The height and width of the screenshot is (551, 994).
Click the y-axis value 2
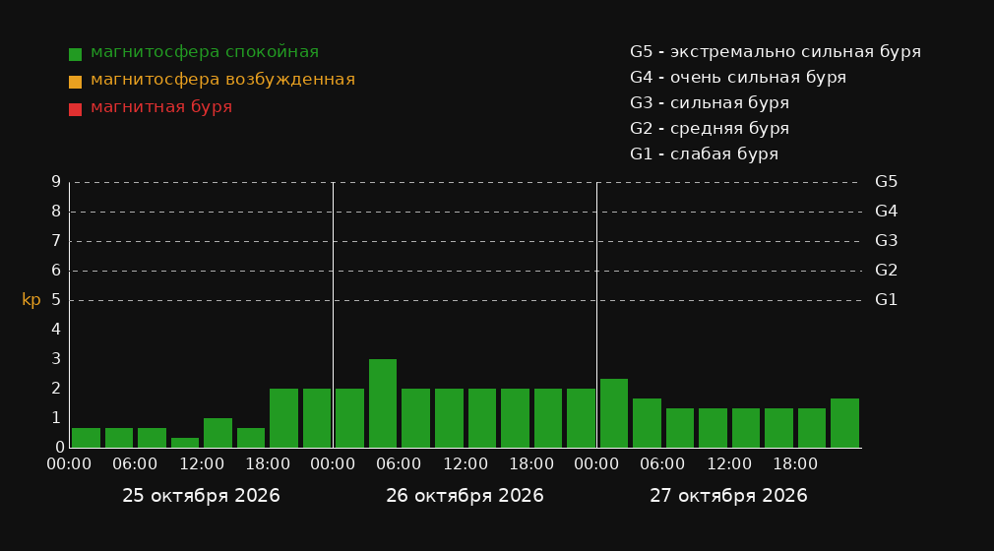56,388
